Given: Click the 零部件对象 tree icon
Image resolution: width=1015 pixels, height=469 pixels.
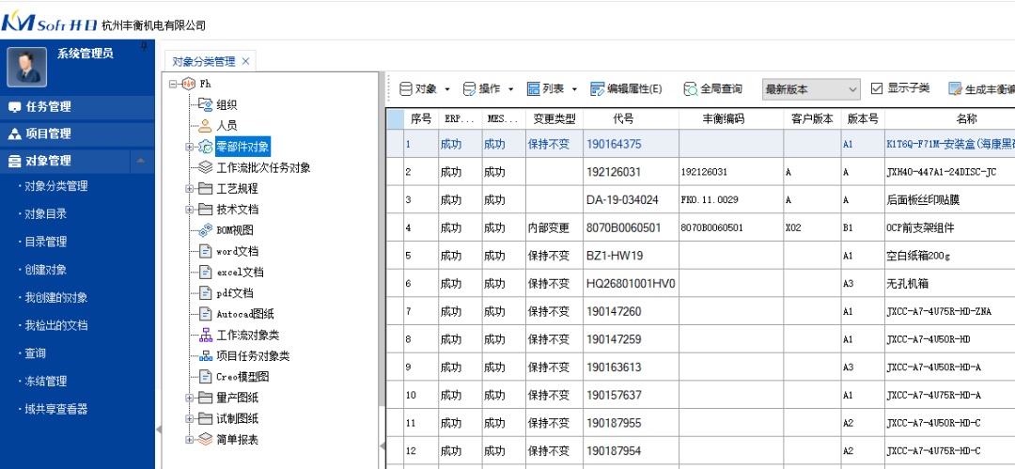Looking at the screenshot, I should pos(205,147).
